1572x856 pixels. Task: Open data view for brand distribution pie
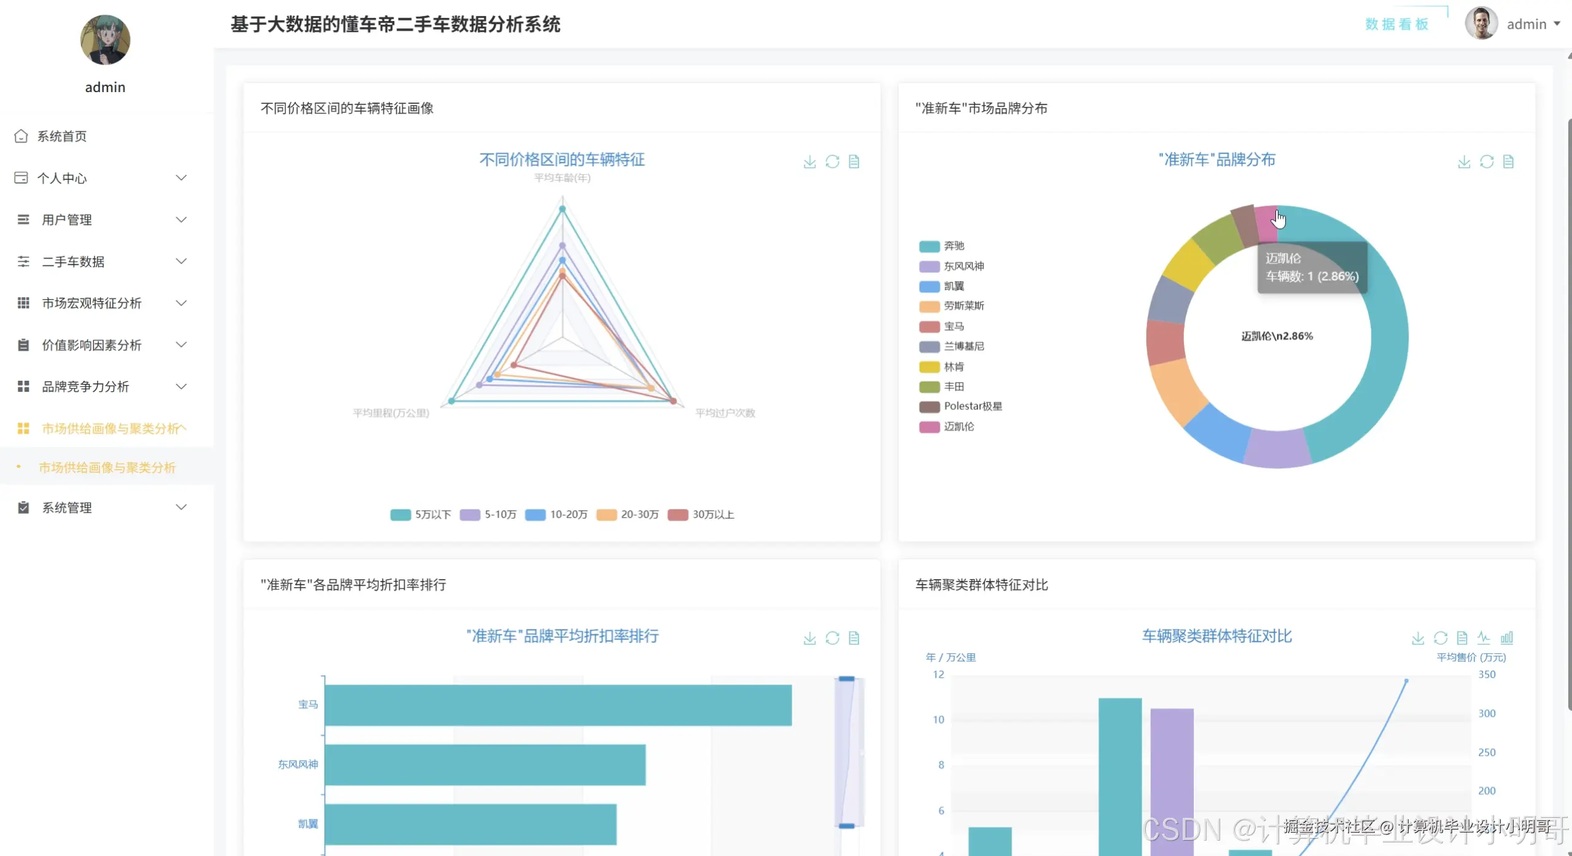point(1508,161)
